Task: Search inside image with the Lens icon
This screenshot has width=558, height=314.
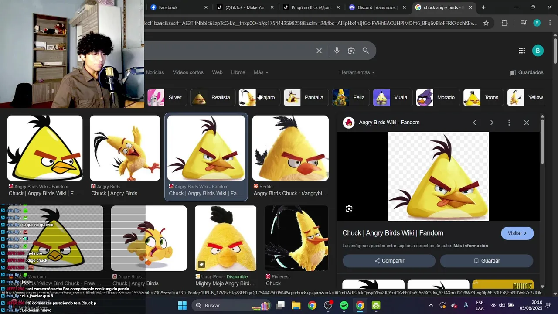Action: point(349,208)
